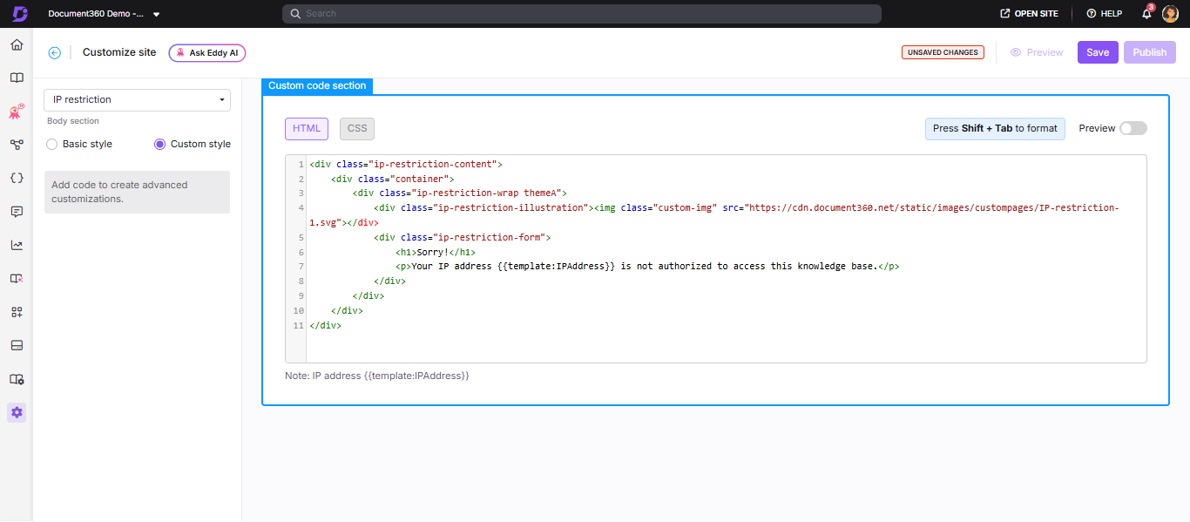
Task: Open the widgets grid-plus icon in sidebar
Action: tap(17, 312)
